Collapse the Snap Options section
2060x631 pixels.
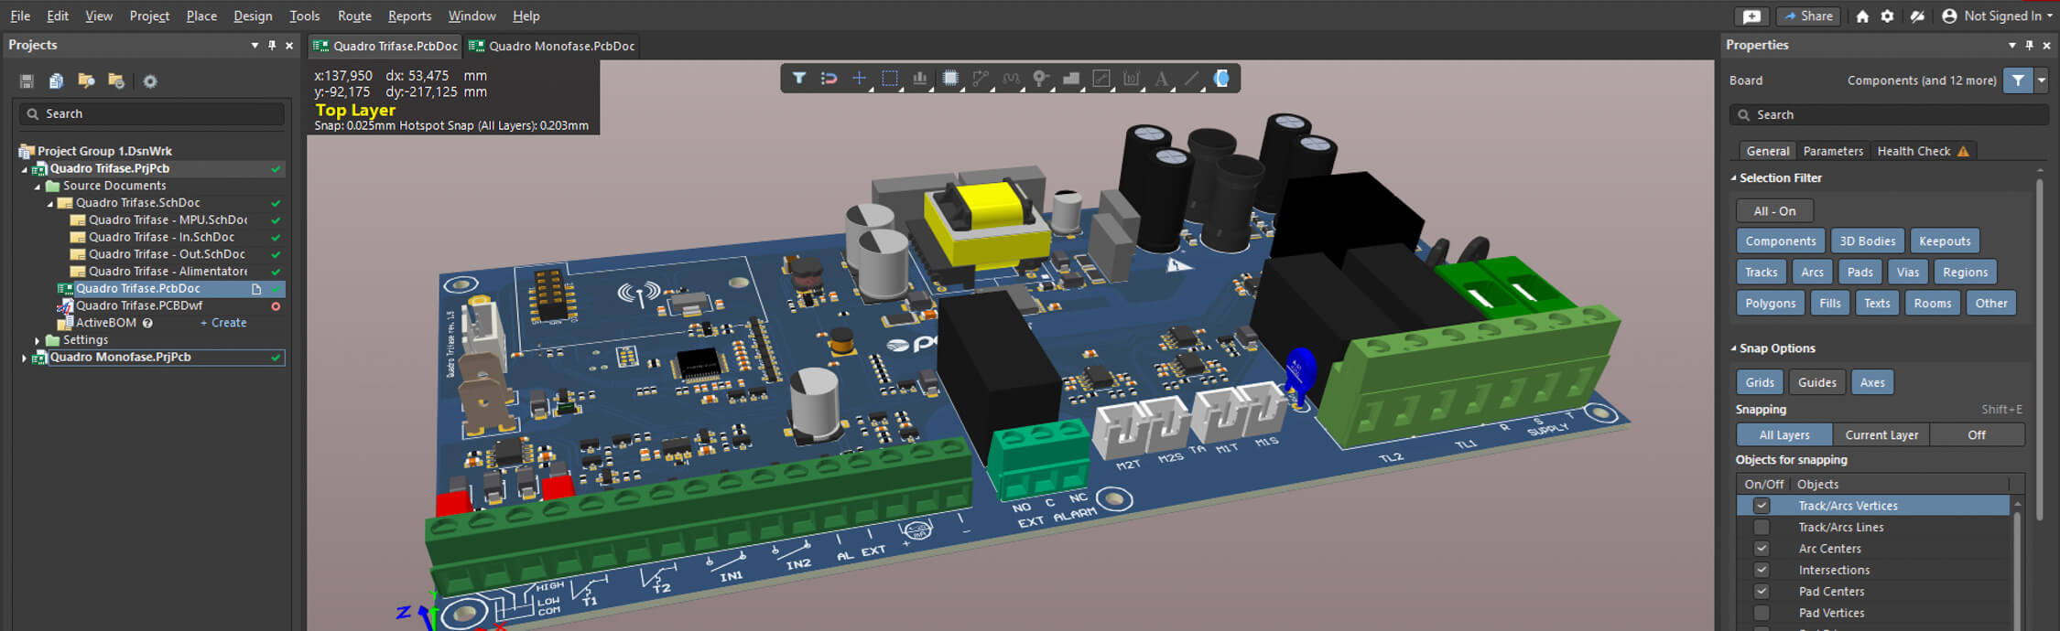click(1733, 348)
